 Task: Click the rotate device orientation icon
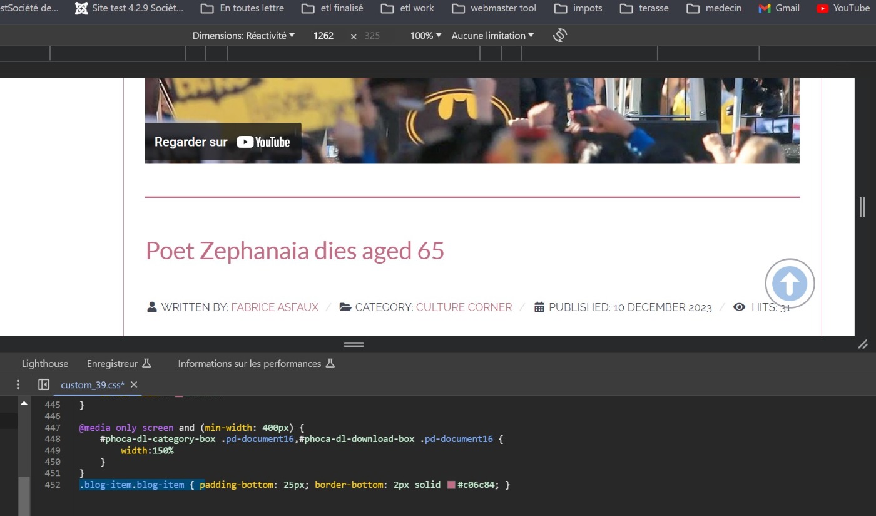(x=559, y=36)
